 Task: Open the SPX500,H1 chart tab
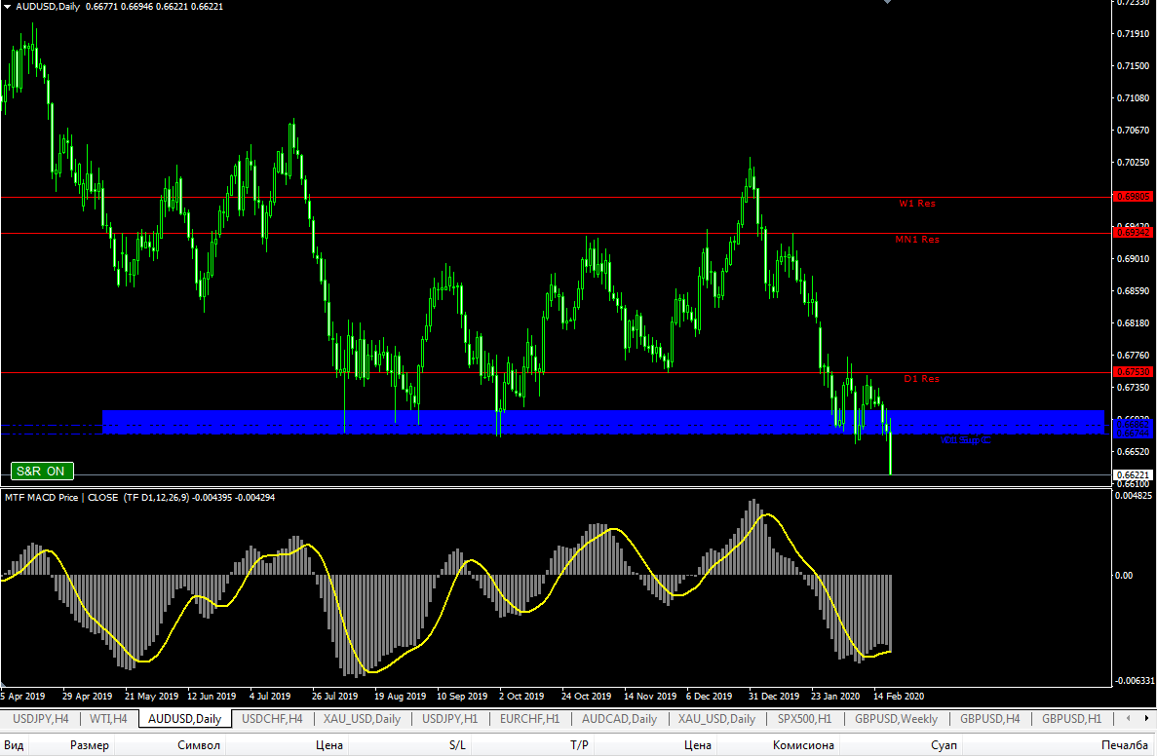804,719
